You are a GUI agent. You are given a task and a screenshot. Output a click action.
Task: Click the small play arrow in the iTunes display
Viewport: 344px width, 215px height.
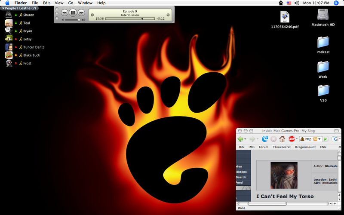pos(92,15)
